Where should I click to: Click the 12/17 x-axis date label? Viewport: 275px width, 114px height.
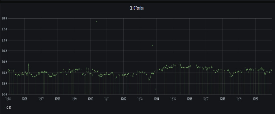[206, 99]
